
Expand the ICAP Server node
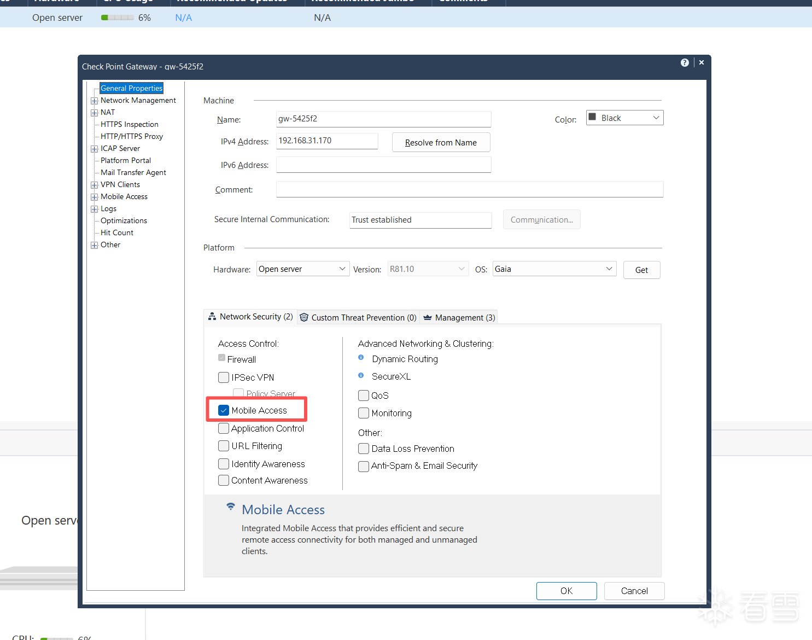[94, 149]
